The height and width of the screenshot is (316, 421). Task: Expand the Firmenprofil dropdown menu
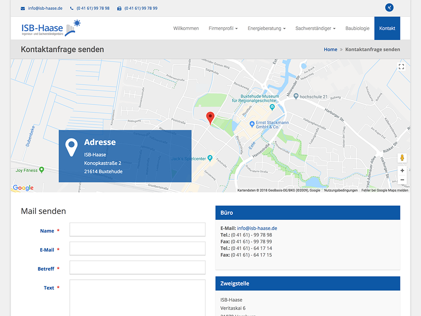223,28
